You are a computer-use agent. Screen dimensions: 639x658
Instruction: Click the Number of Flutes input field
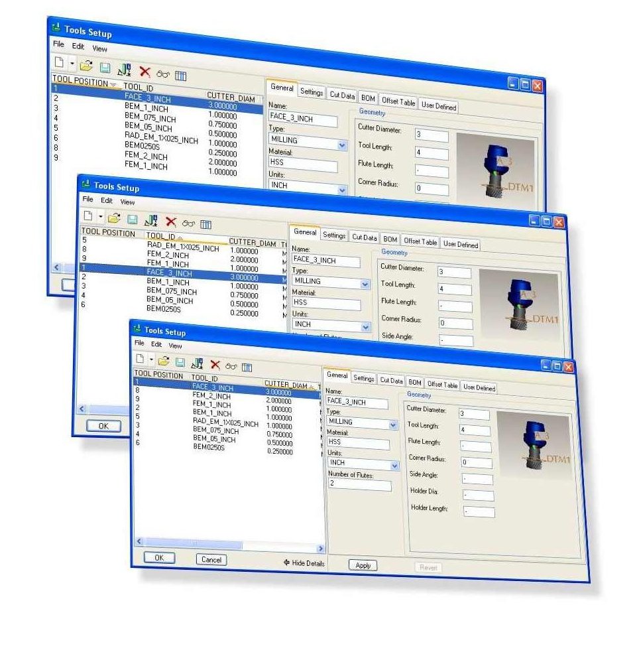point(359,486)
